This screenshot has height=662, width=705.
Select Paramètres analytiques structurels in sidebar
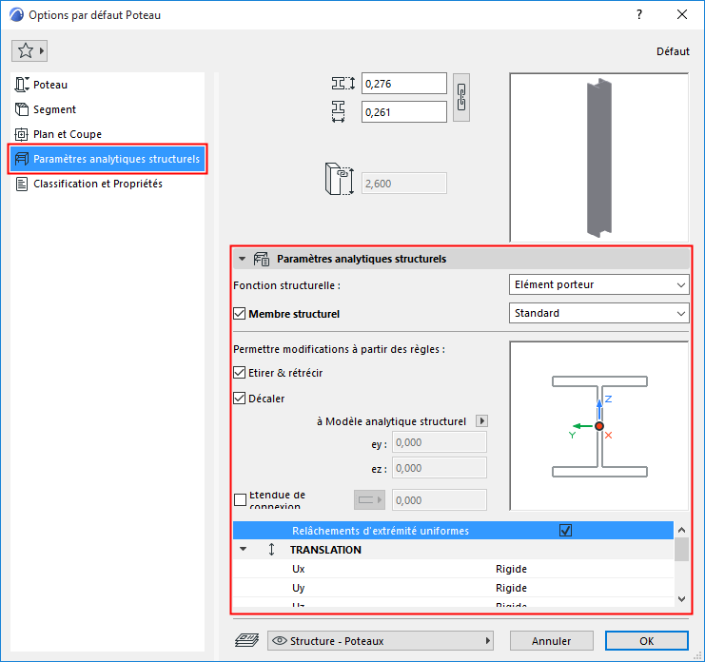pyautogui.click(x=108, y=159)
